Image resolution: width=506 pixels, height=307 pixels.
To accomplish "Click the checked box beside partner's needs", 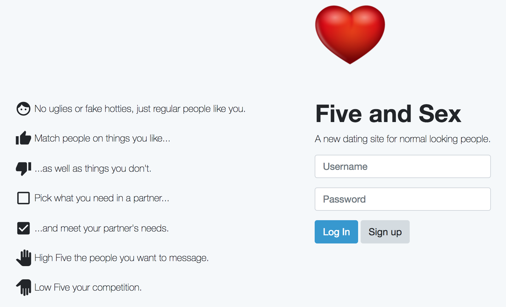I will (23, 228).
